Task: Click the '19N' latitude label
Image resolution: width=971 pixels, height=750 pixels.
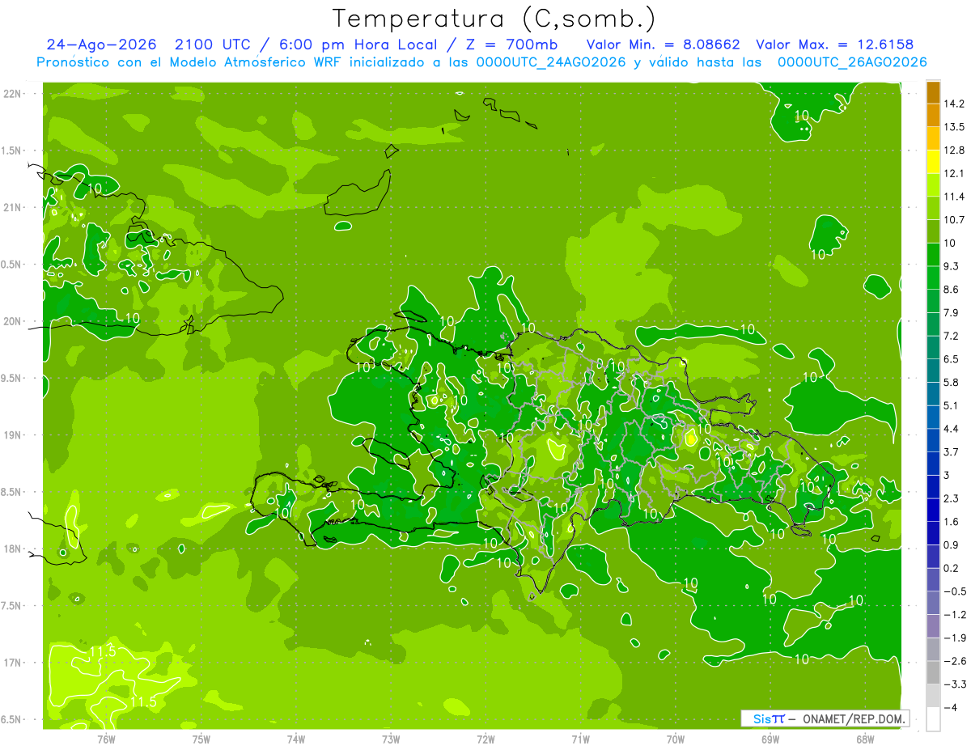Action: (12, 435)
